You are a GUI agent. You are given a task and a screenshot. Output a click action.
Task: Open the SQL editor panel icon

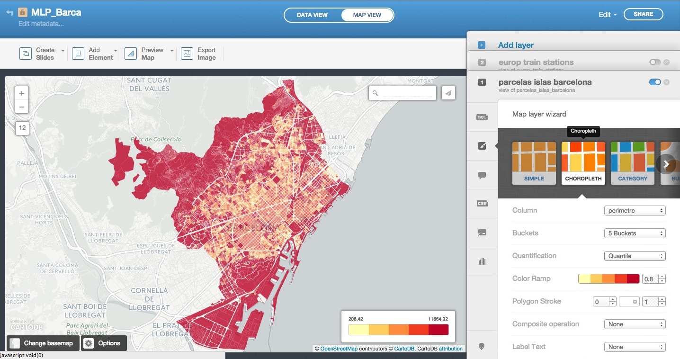coord(482,117)
